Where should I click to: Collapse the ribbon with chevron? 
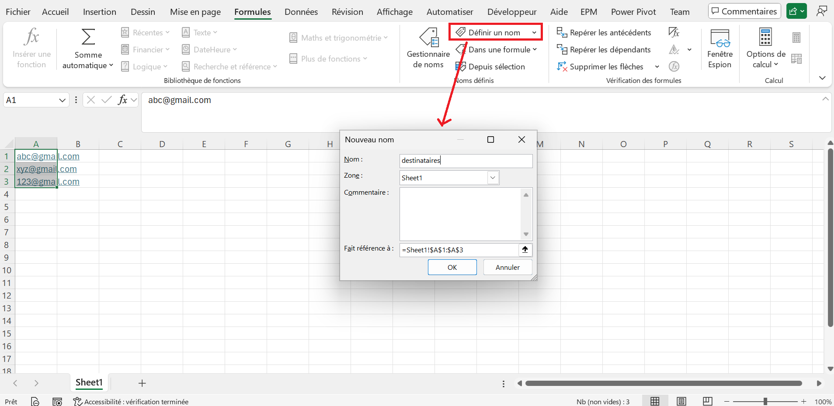(822, 78)
